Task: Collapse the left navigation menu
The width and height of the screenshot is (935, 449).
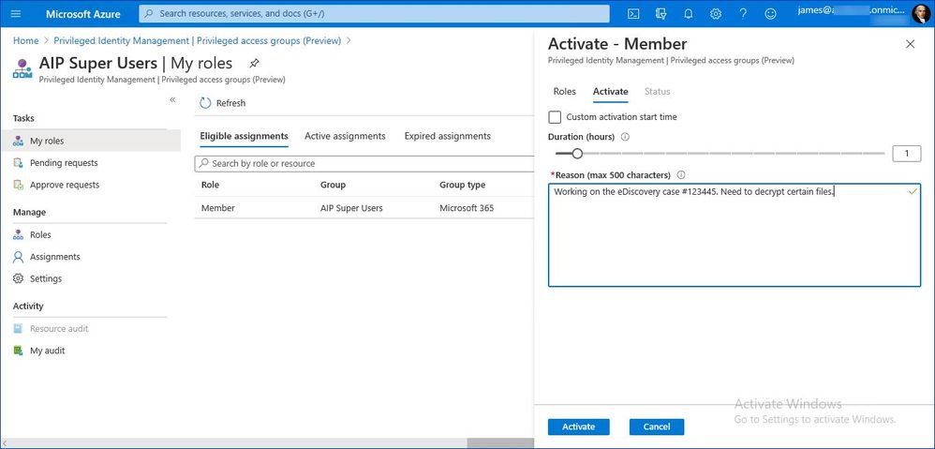Action: tap(172, 99)
